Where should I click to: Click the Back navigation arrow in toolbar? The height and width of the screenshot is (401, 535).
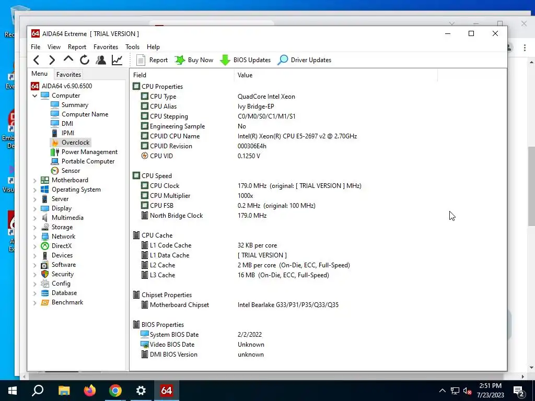click(36, 60)
